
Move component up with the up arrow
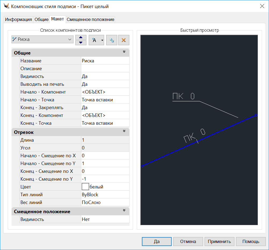tap(81, 37)
